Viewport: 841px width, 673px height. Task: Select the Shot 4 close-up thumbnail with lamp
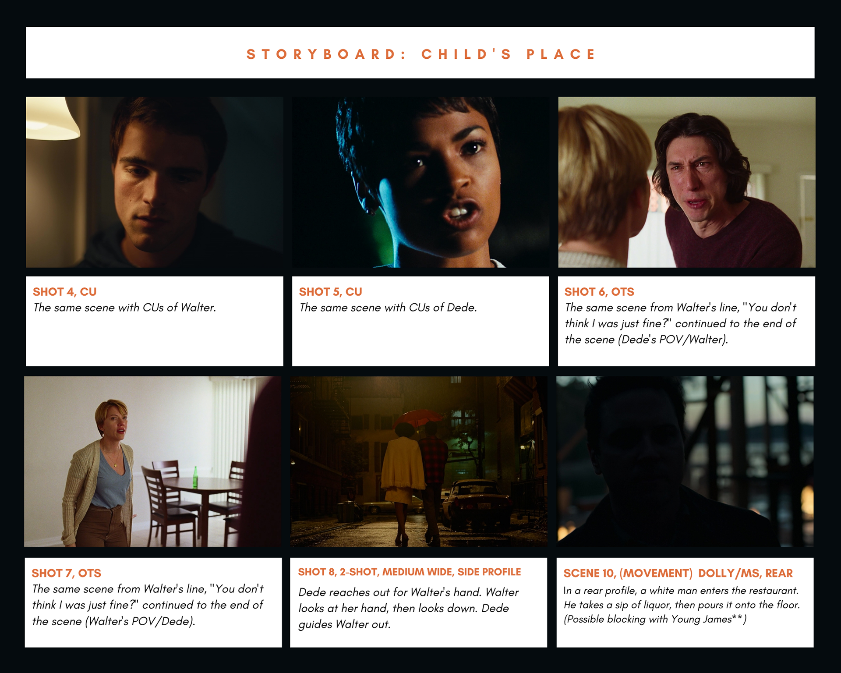click(x=155, y=182)
